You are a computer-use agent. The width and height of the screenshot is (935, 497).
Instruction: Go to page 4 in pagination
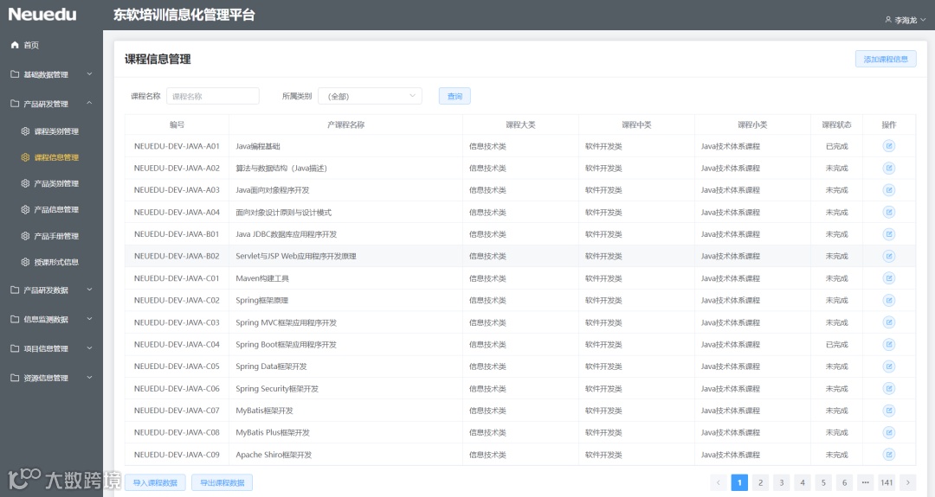point(802,482)
